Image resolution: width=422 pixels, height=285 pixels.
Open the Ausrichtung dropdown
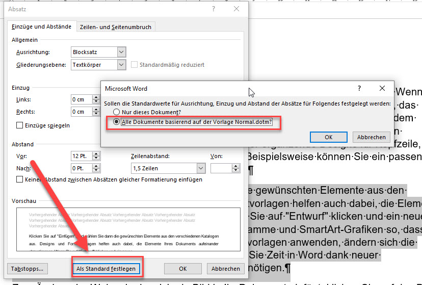(x=121, y=52)
